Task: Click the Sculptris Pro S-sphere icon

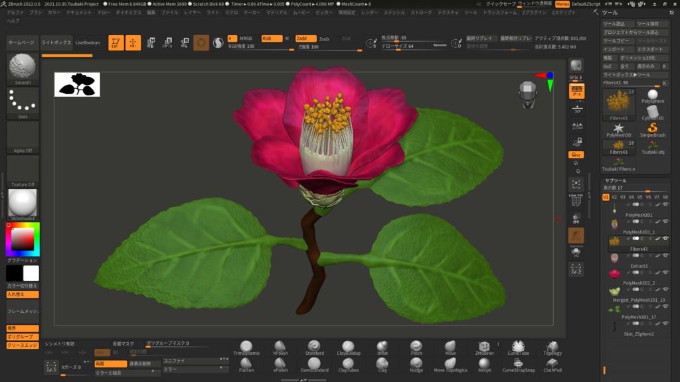Action: [218, 42]
